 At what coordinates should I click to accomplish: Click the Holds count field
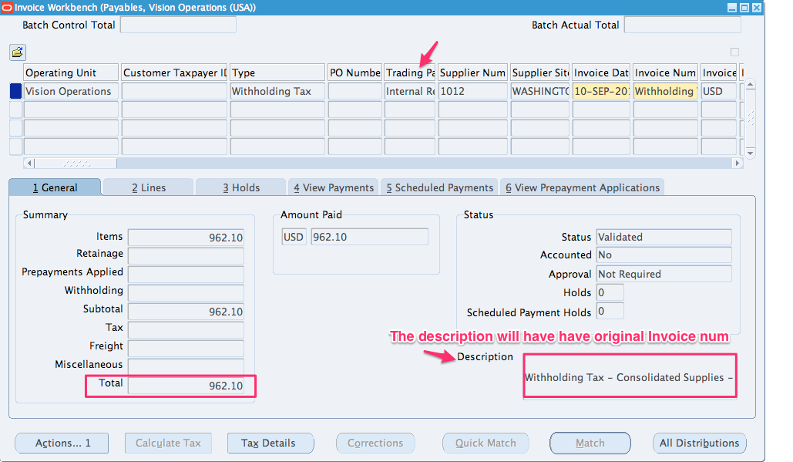click(610, 292)
